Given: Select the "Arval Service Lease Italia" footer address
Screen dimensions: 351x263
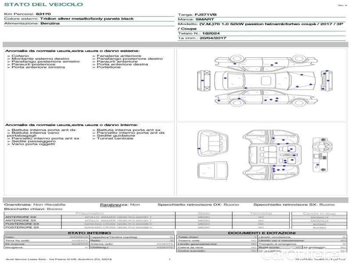Looking at the screenshot, I should click(x=59, y=259).
